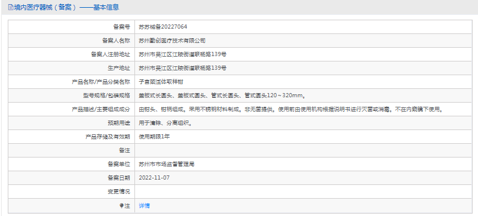478x216 pixels.
Task: Click the 备案单位 label
Action: (119, 164)
